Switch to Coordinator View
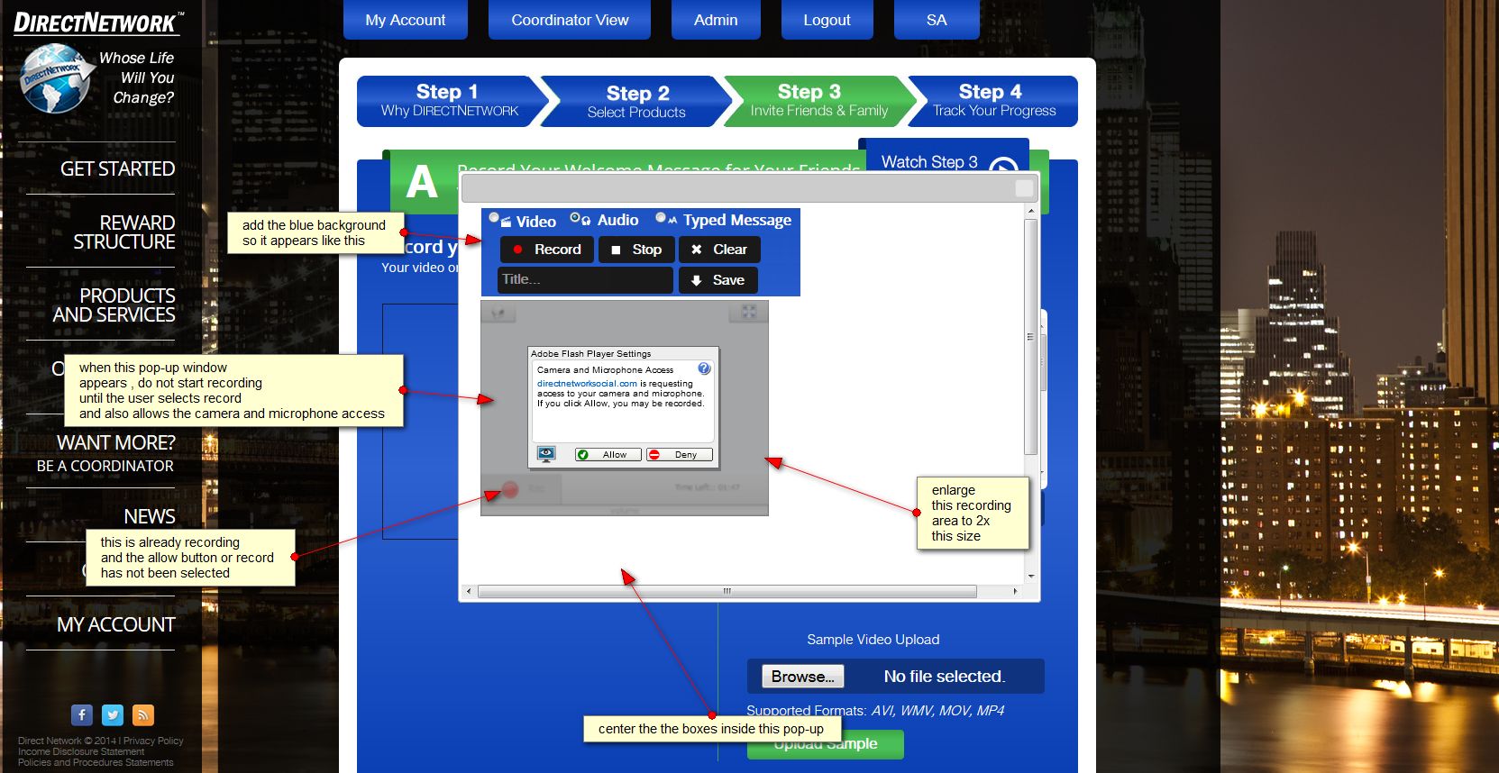The image size is (1499, 773). pyautogui.click(x=570, y=20)
